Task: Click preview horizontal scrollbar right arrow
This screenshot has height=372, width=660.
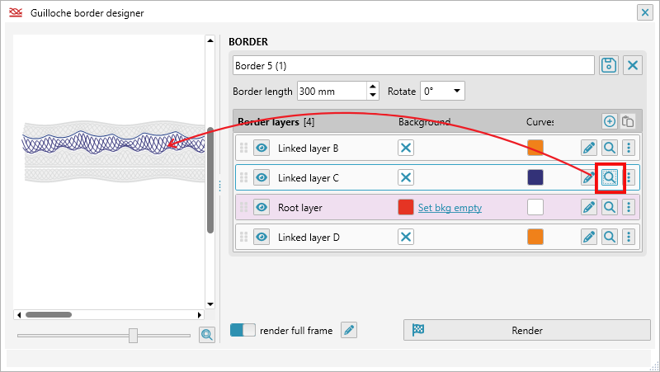Action: point(200,314)
